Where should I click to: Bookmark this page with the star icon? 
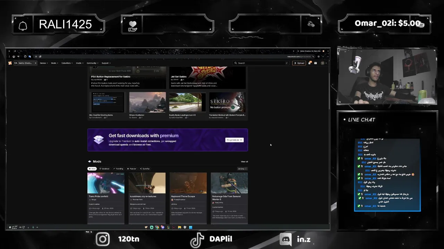[x=36, y=56]
